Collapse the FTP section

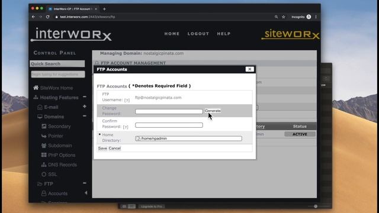[84, 183]
